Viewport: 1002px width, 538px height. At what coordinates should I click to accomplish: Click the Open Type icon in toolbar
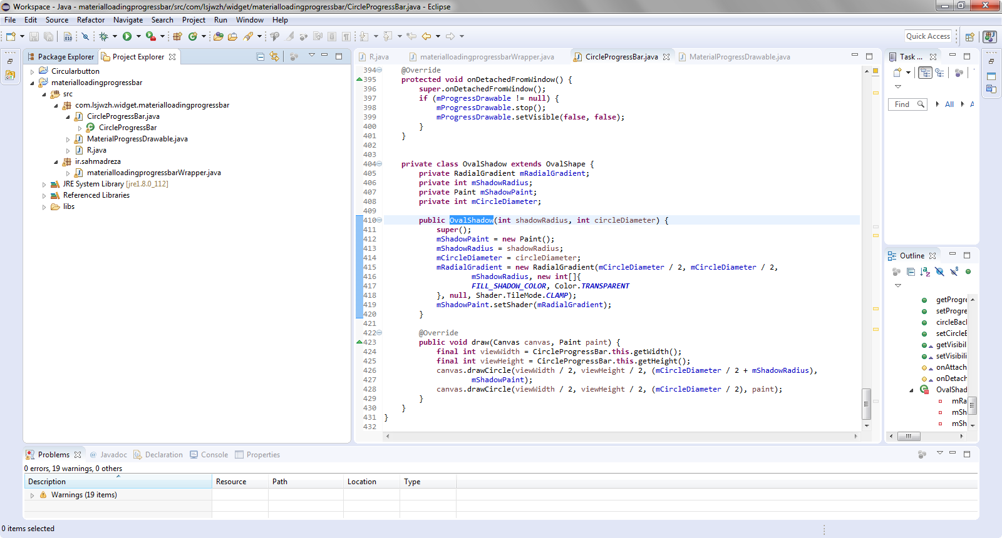[219, 36]
